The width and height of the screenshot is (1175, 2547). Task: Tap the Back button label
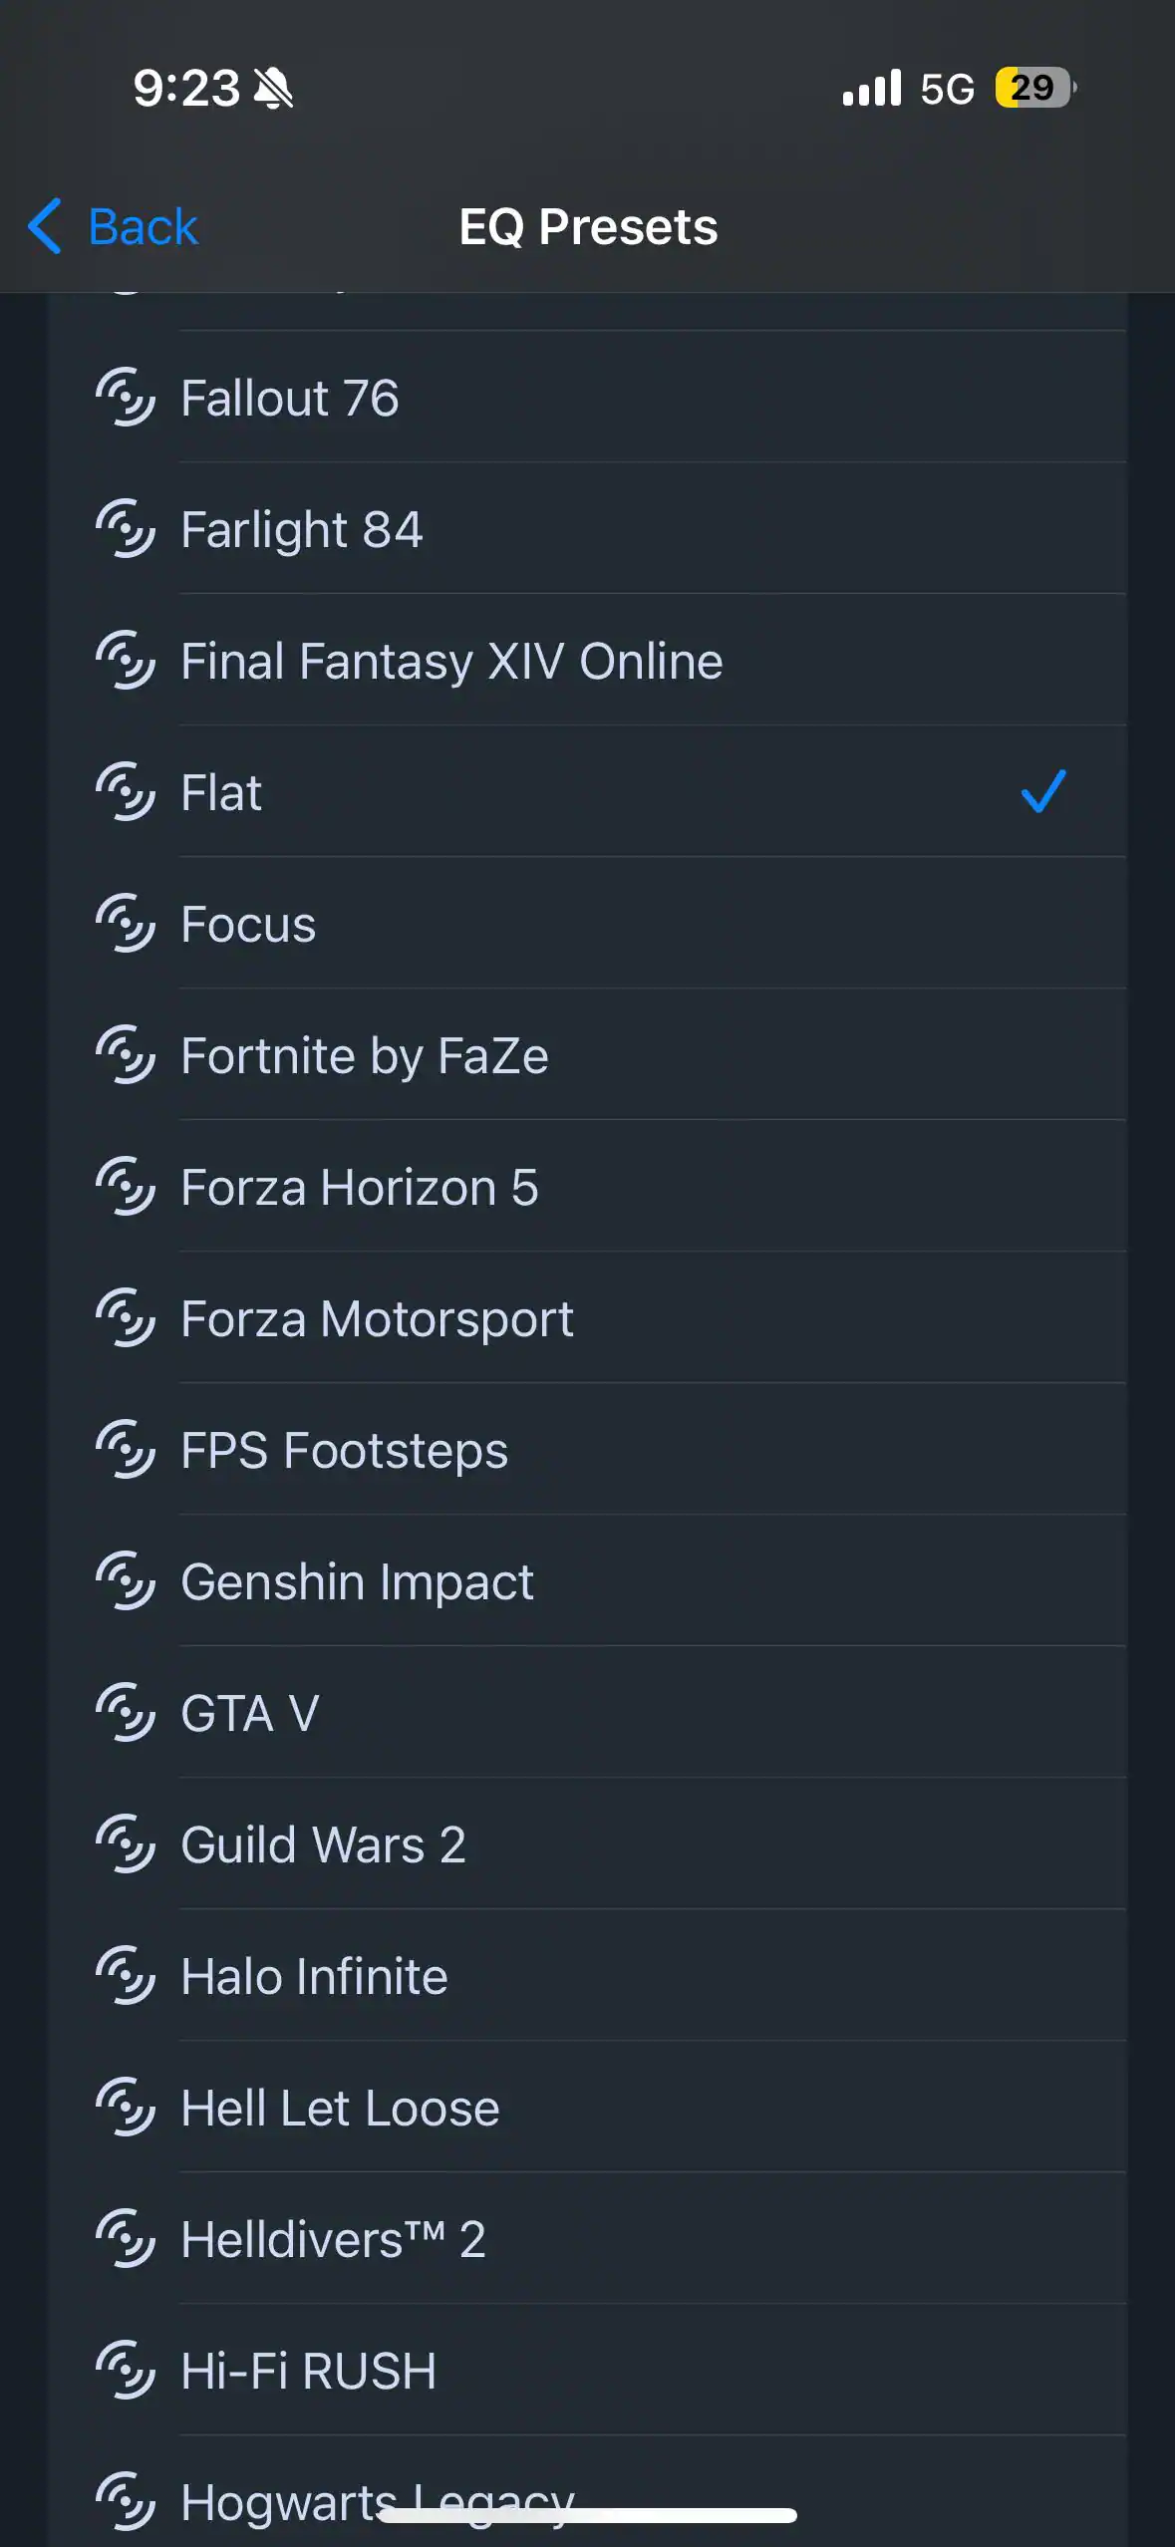tap(143, 227)
